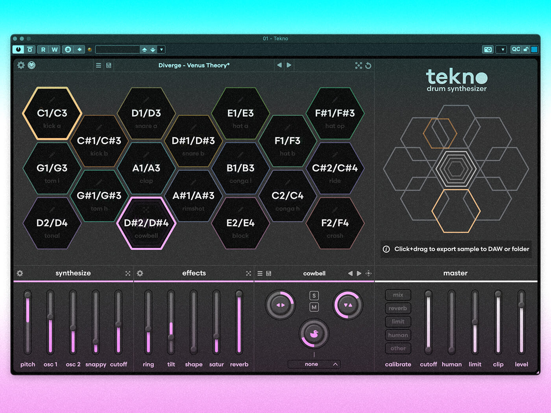The width and height of the screenshot is (551, 413).
Task: Mute the cowbell pad
Action: point(314,307)
